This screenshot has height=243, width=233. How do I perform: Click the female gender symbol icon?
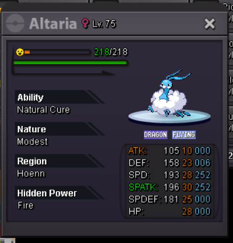[85, 23]
